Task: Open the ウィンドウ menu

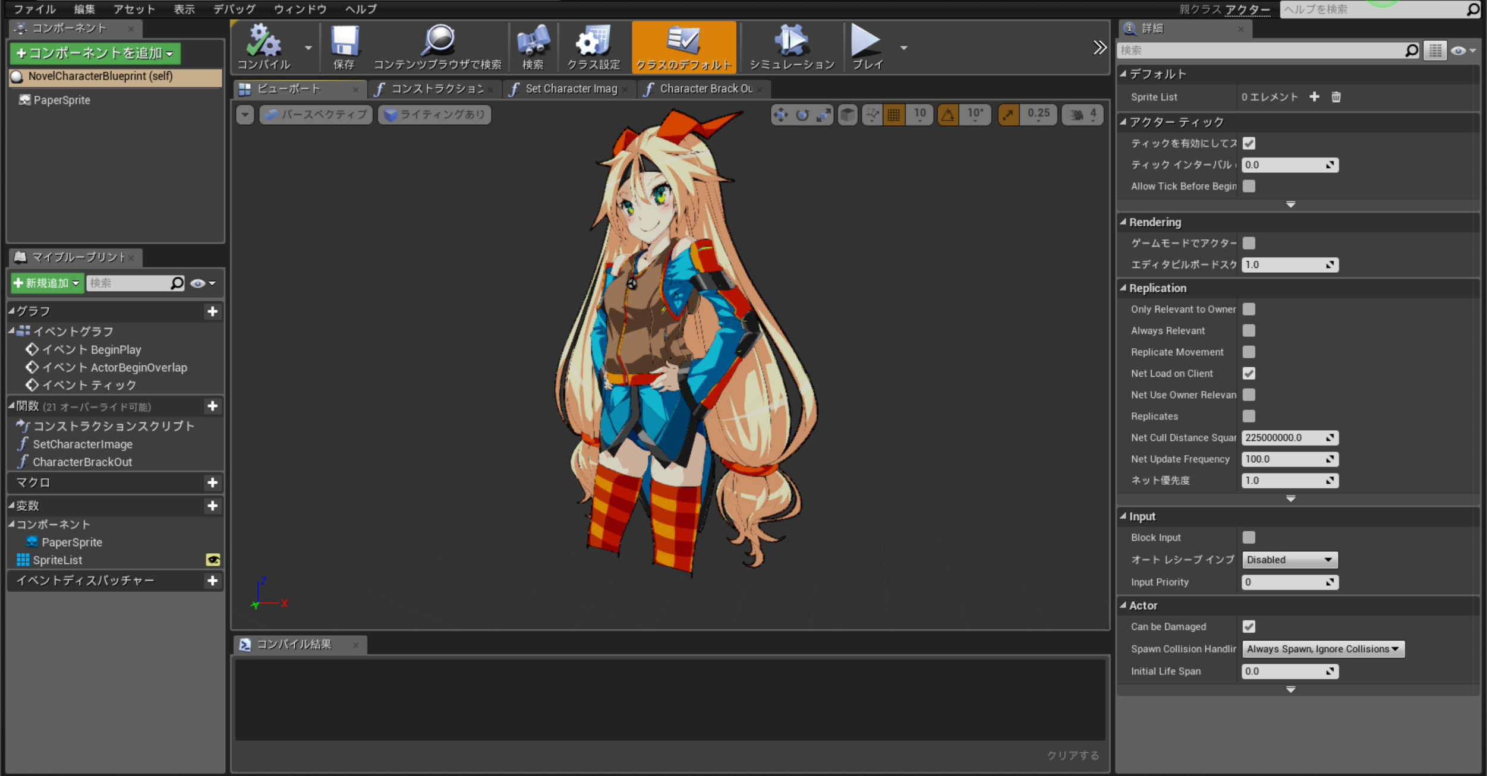Action: click(x=300, y=9)
